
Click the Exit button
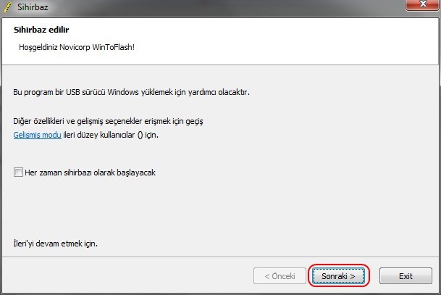(406, 276)
